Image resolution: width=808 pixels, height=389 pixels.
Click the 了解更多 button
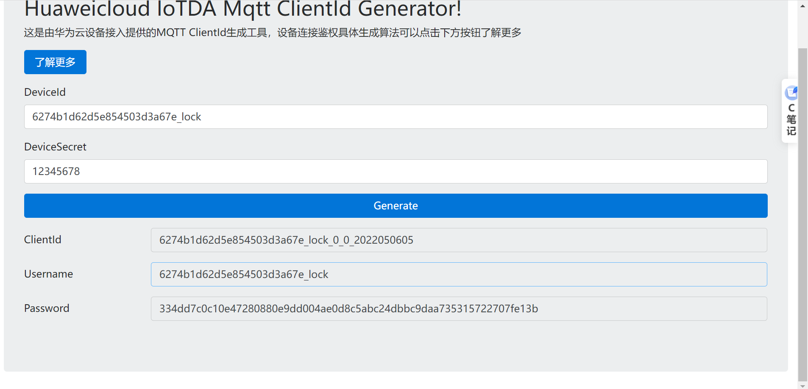click(55, 62)
